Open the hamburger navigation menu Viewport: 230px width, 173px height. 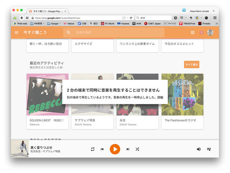coord(16,33)
